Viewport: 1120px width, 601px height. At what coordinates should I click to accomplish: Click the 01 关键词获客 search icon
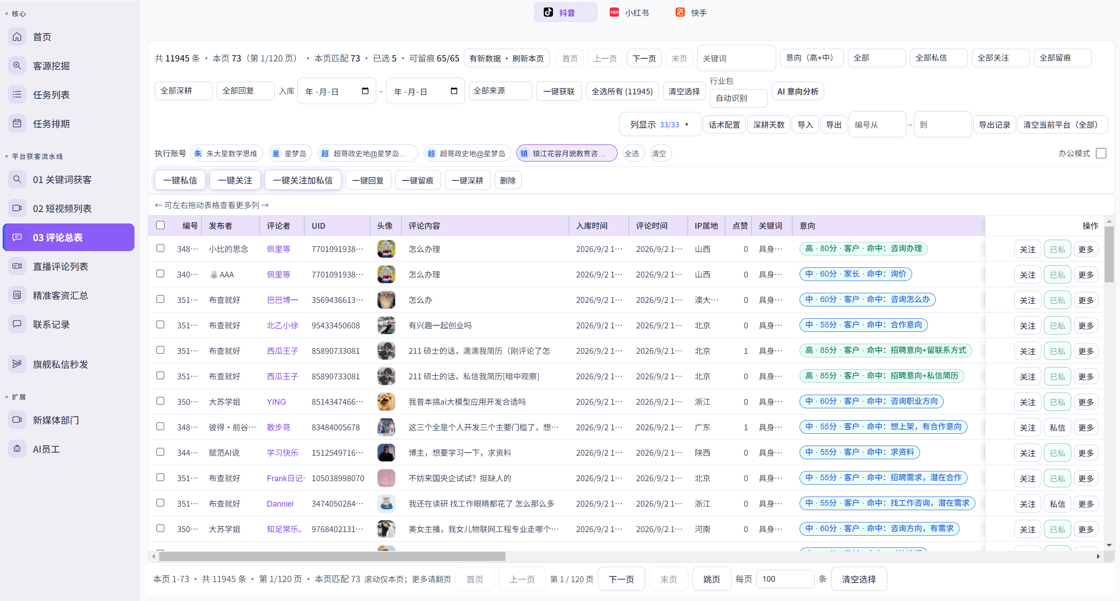click(17, 179)
